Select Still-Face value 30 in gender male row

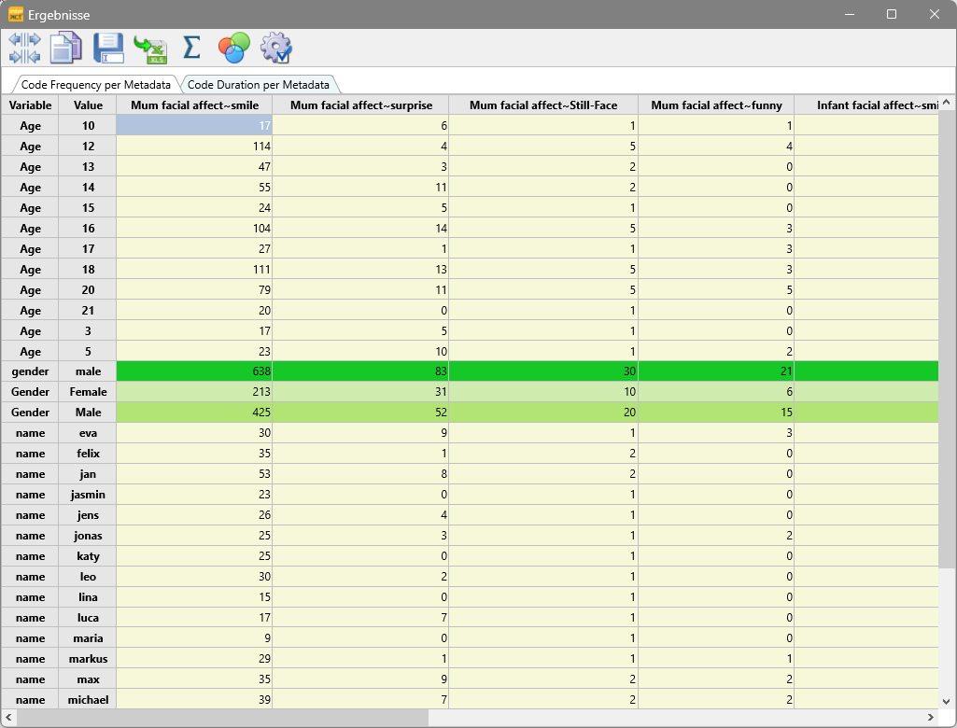[543, 371]
